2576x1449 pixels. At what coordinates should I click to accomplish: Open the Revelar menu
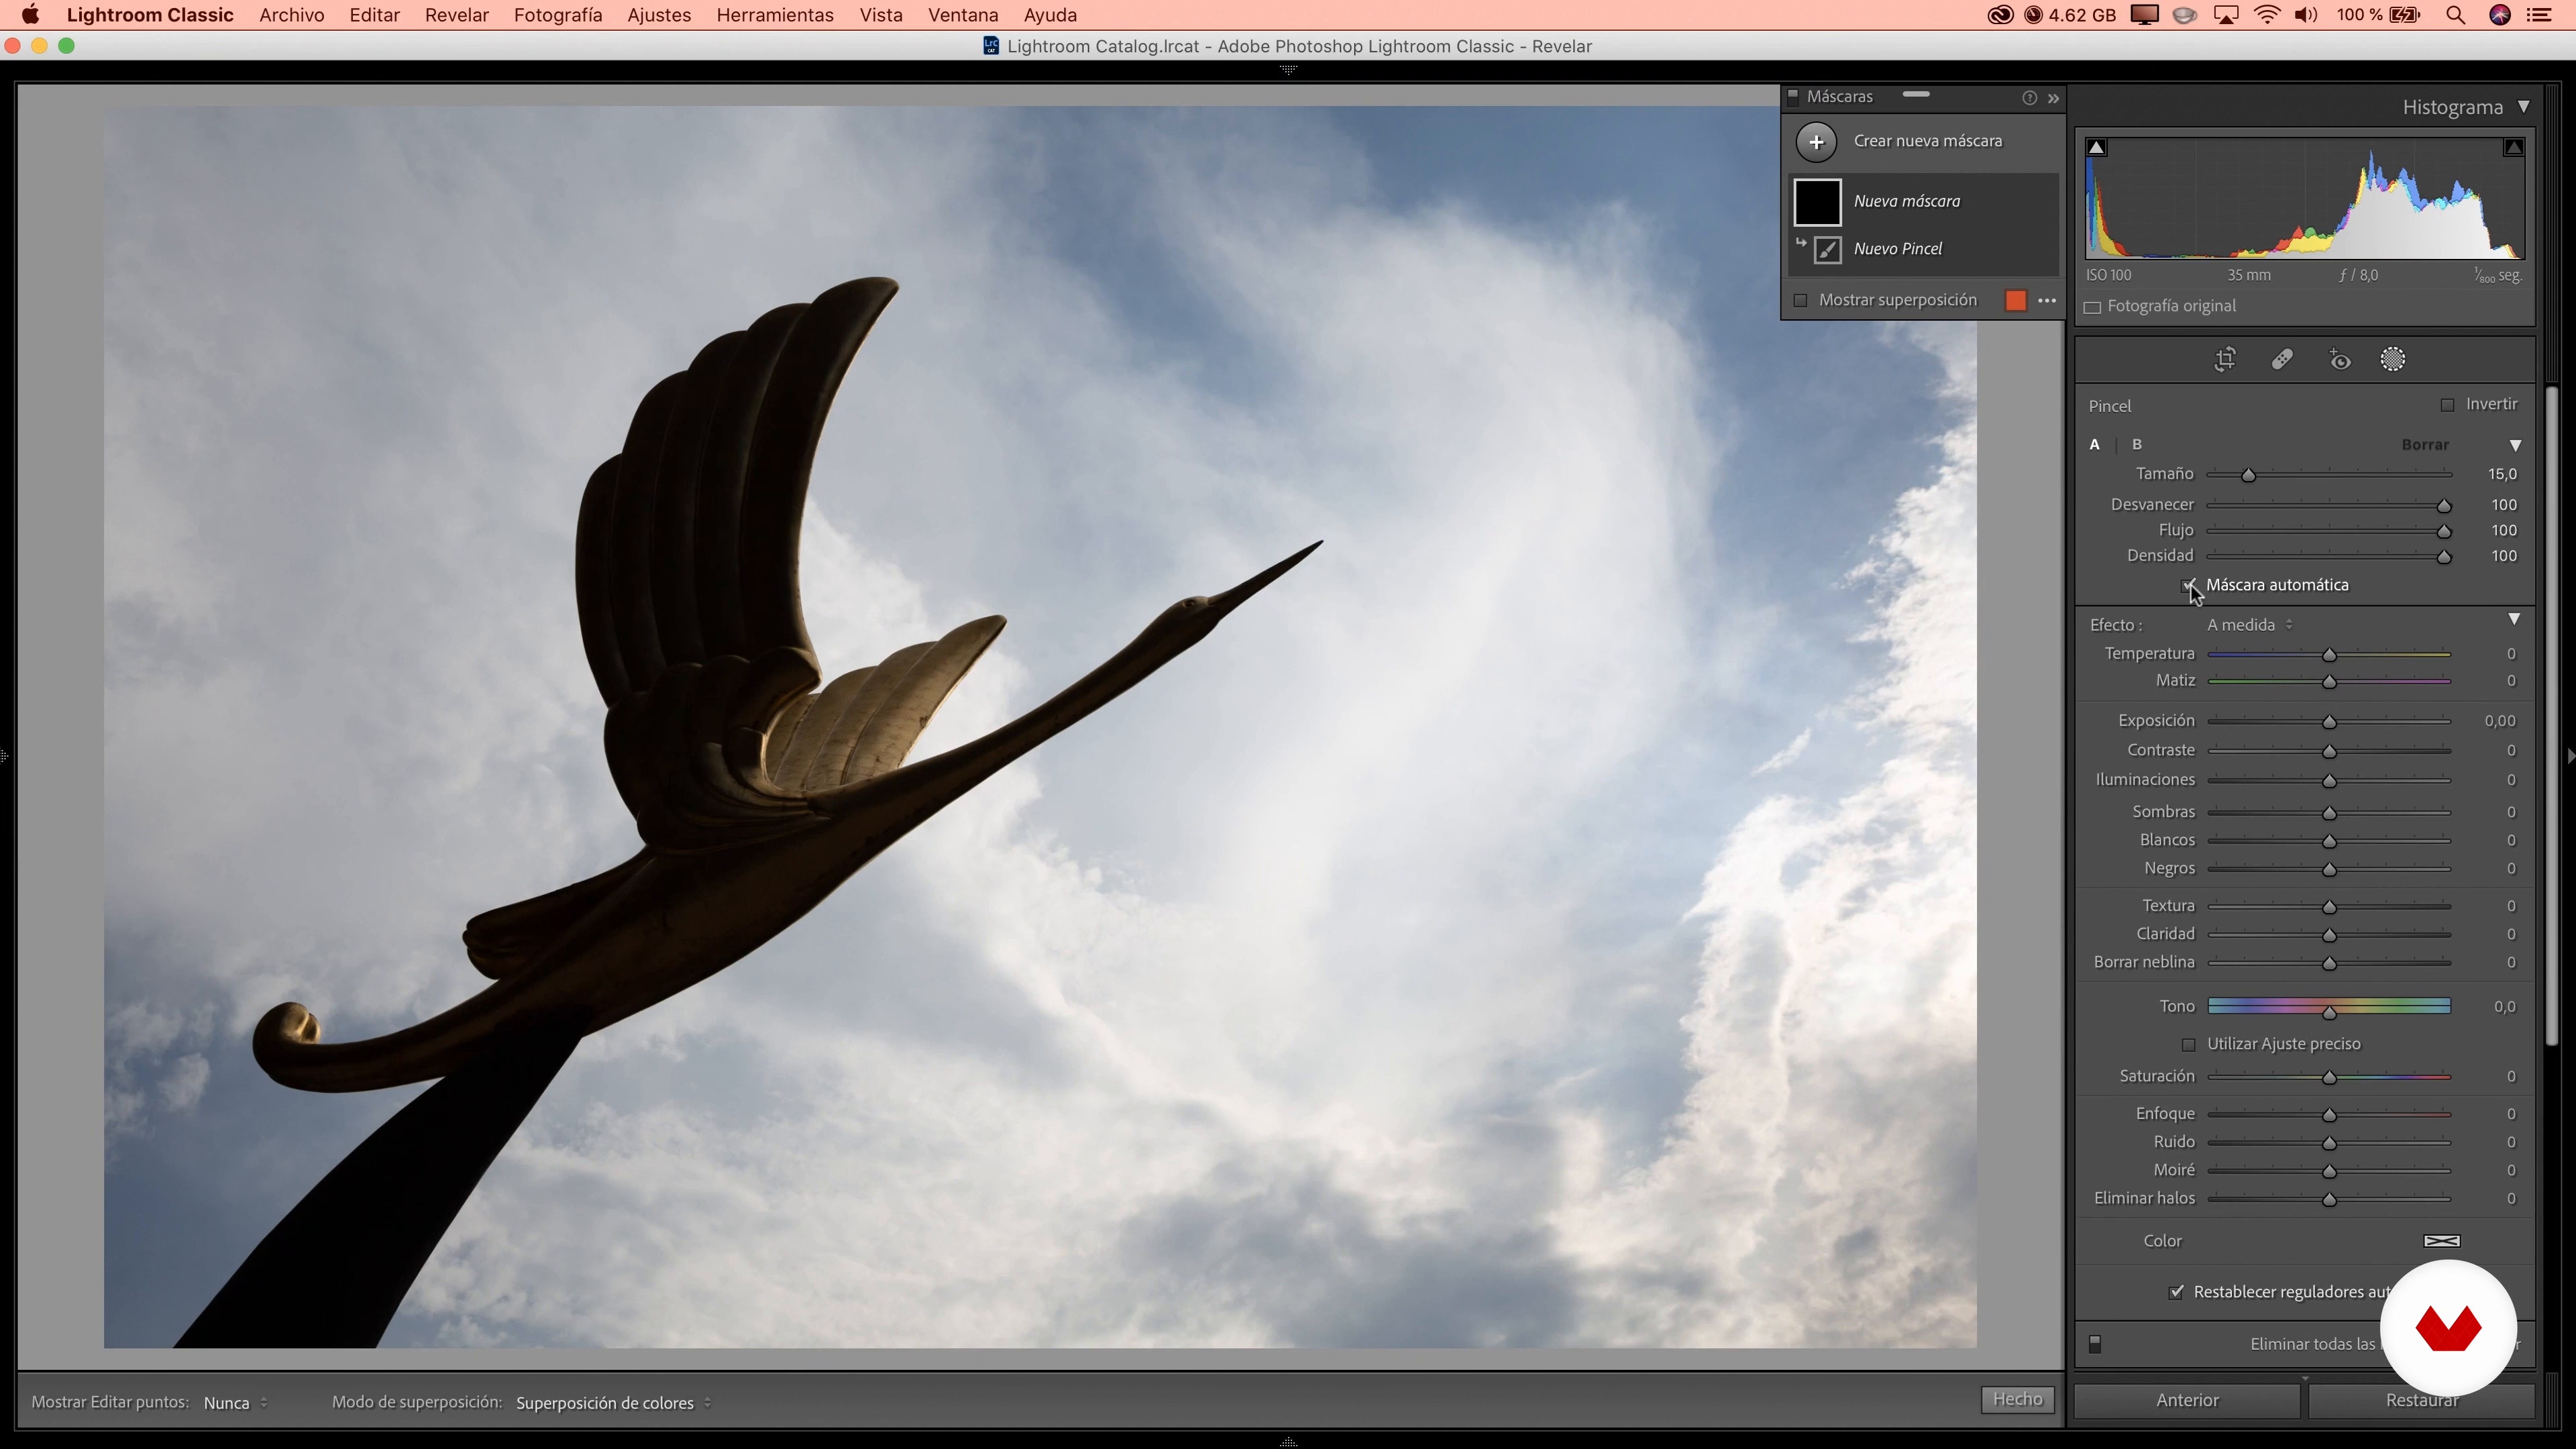point(456,15)
